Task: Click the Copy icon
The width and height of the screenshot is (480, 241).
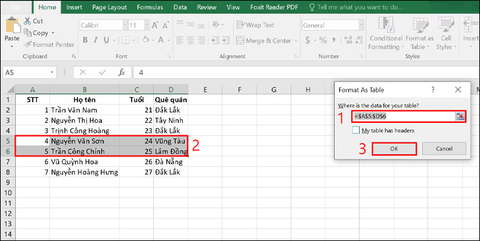Action: coord(28,33)
